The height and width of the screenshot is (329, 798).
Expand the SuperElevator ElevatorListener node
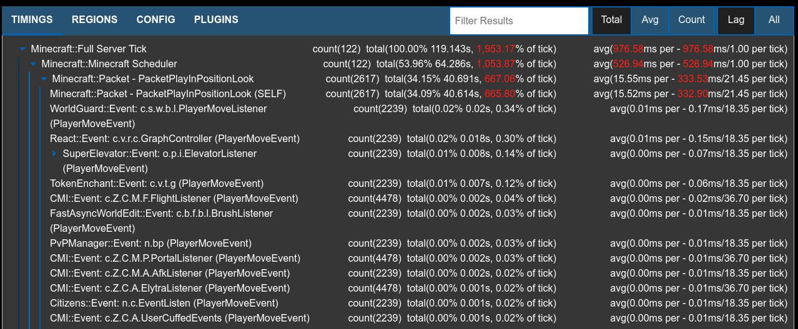pos(55,153)
